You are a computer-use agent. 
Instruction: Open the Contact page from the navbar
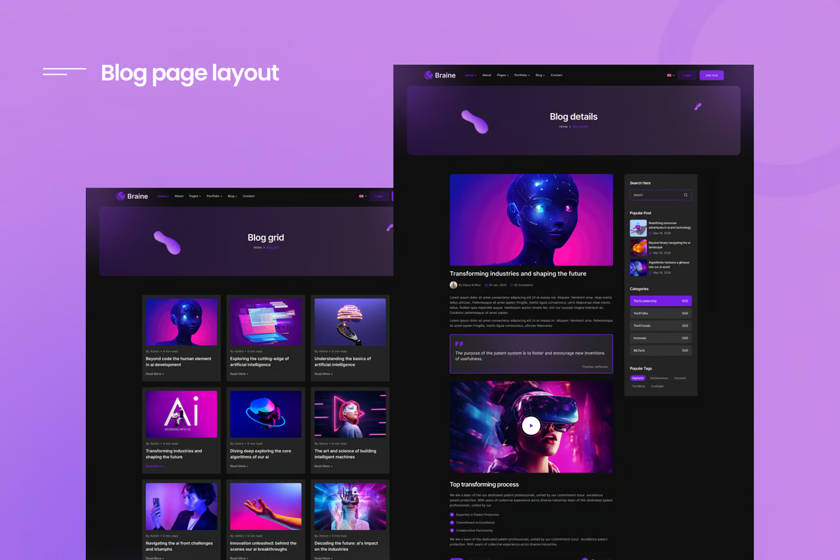(x=556, y=75)
